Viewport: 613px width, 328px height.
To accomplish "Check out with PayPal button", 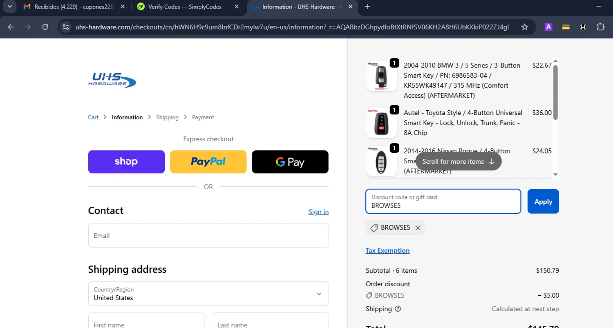I will point(208,162).
